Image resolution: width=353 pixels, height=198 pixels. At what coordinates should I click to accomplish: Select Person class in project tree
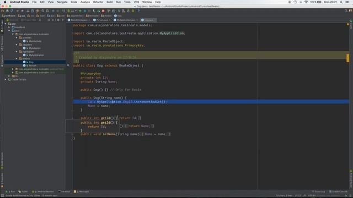click(29, 65)
